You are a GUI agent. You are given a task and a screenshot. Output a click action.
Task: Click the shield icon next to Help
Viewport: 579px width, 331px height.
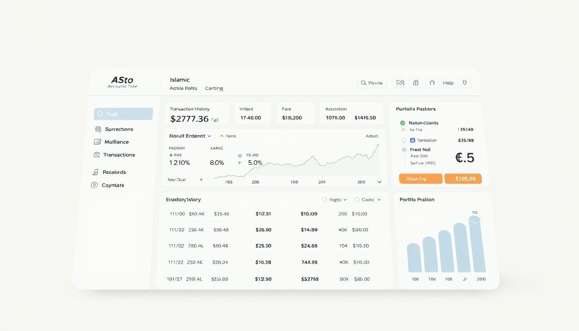click(x=464, y=83)
